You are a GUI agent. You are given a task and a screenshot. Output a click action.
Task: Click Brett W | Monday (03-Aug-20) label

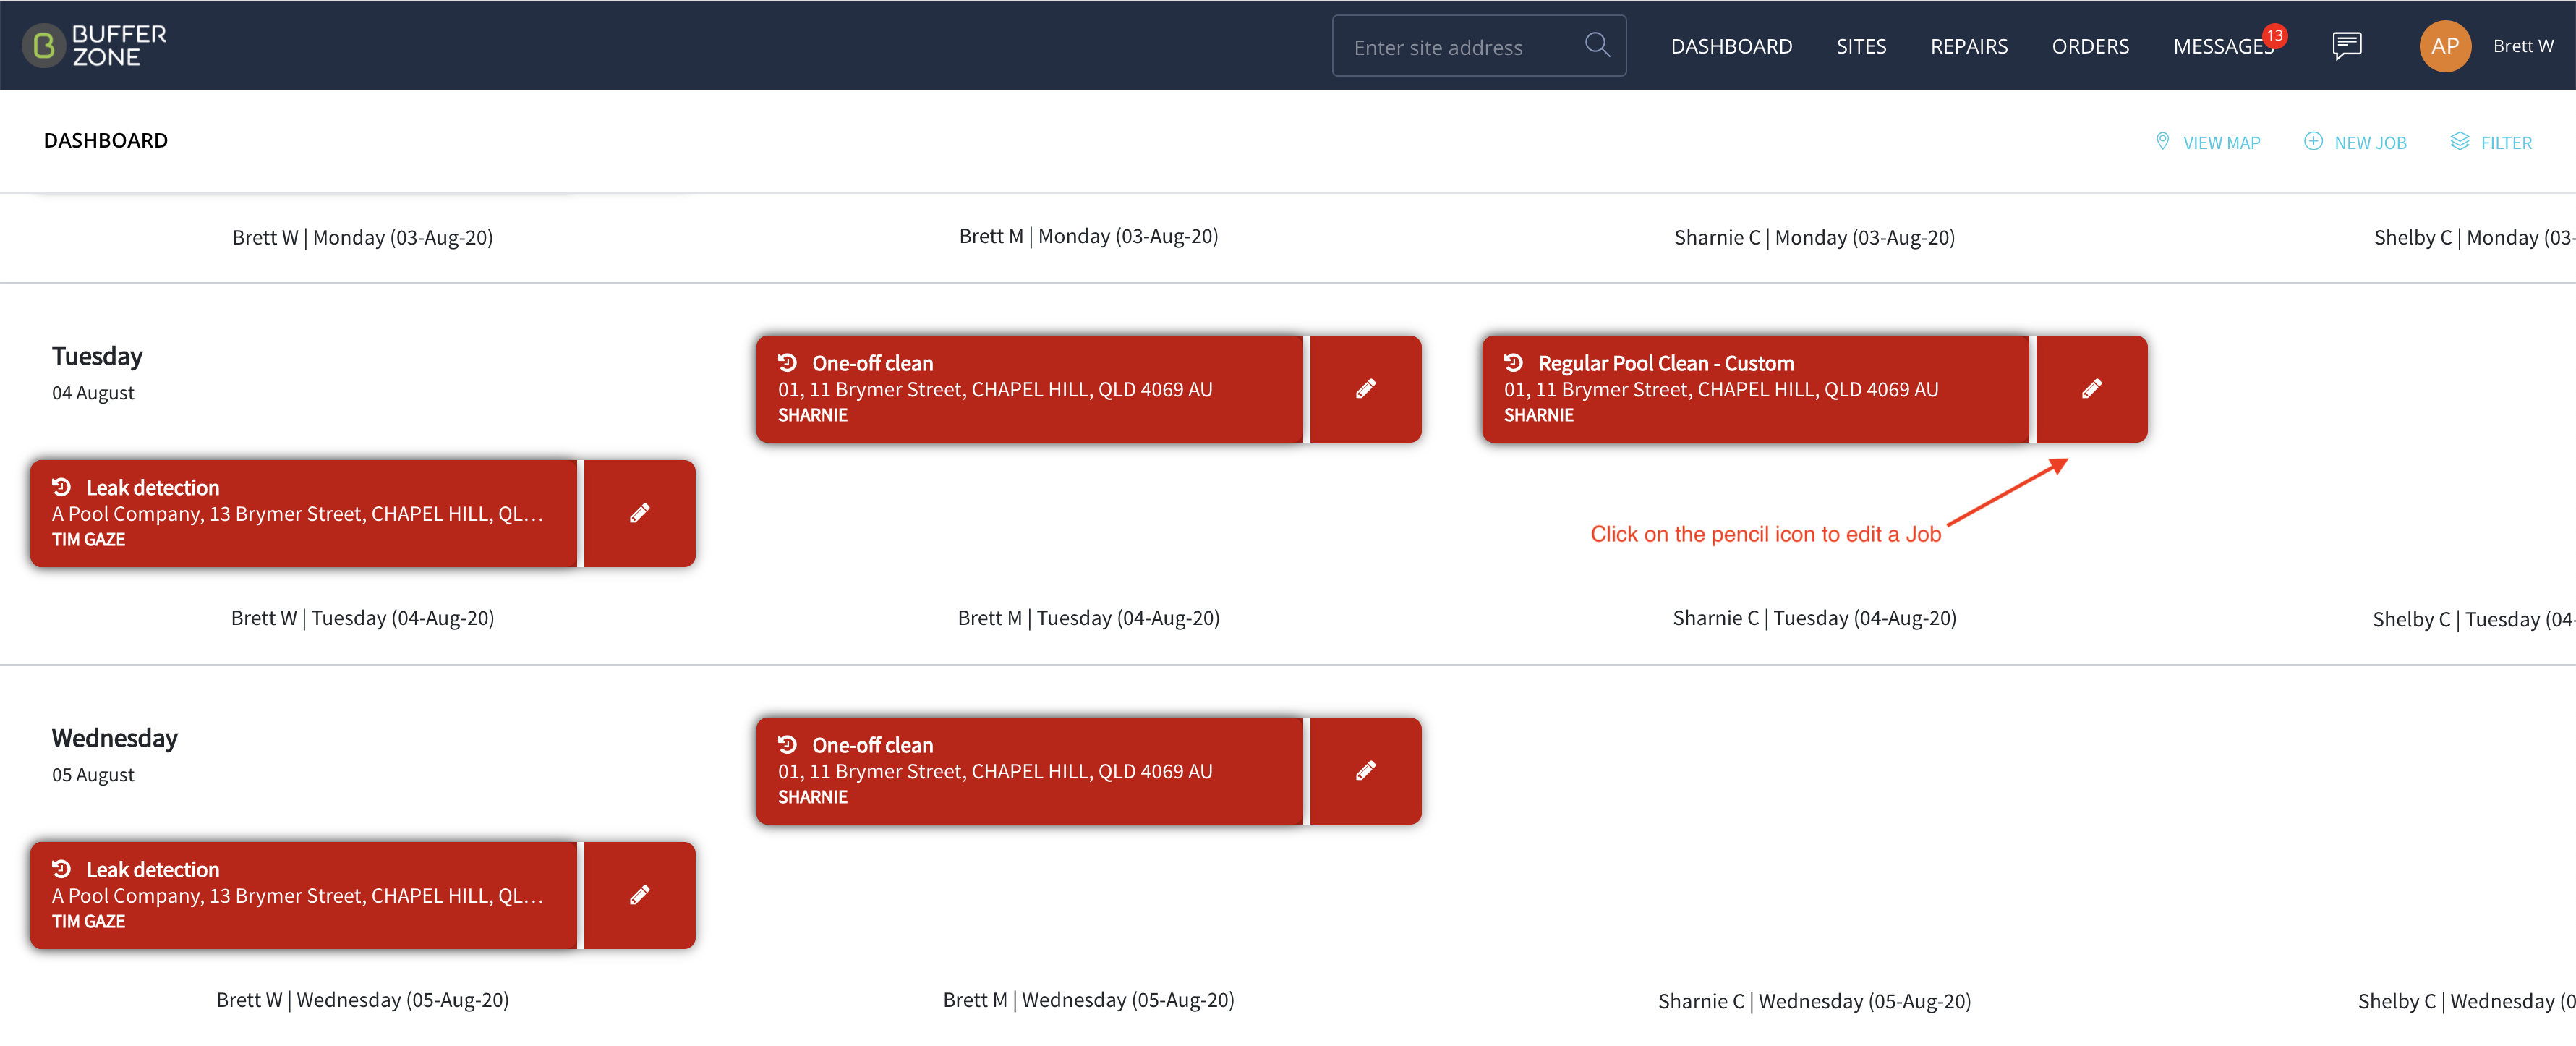click(362, 238)
